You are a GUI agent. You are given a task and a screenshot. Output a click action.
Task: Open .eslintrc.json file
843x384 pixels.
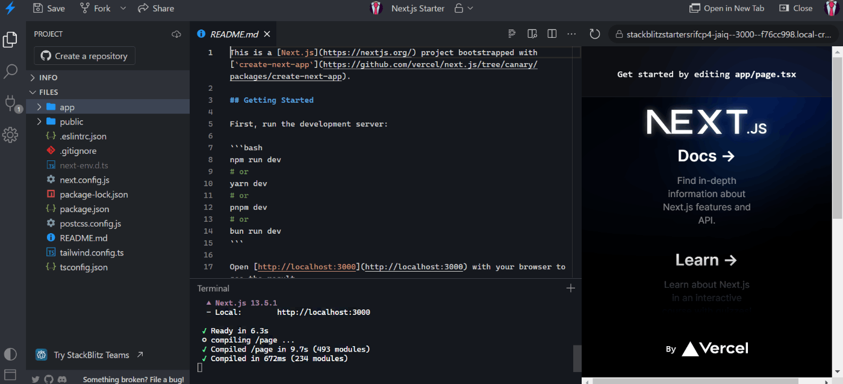point(108,136)
